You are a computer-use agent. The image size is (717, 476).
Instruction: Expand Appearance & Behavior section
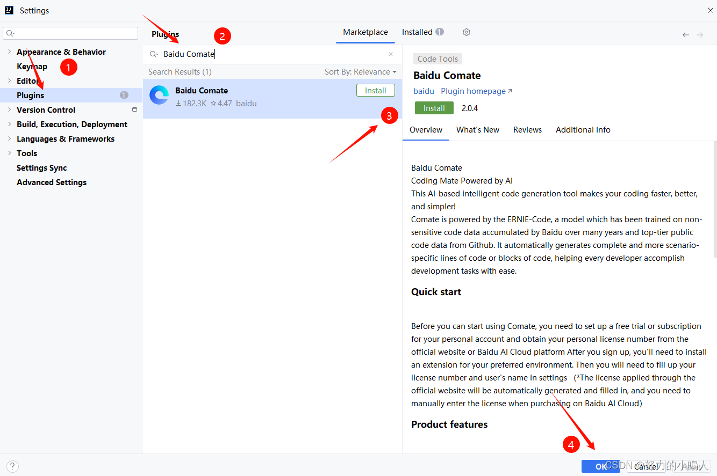pyautogui.click(x=9, y=52)
